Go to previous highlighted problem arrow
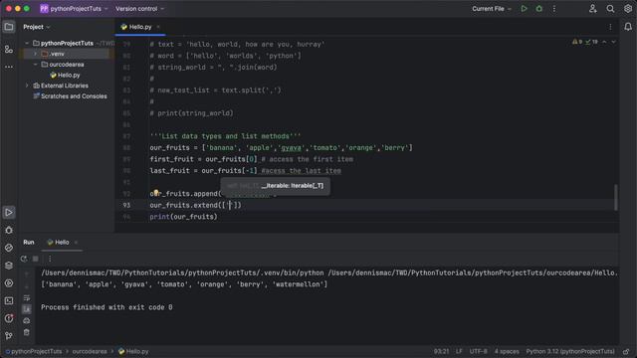 click(x=604, y=42)
